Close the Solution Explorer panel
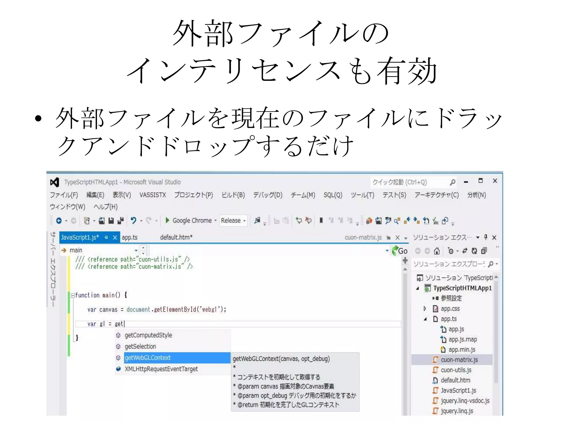 click(x=494, y=237)
